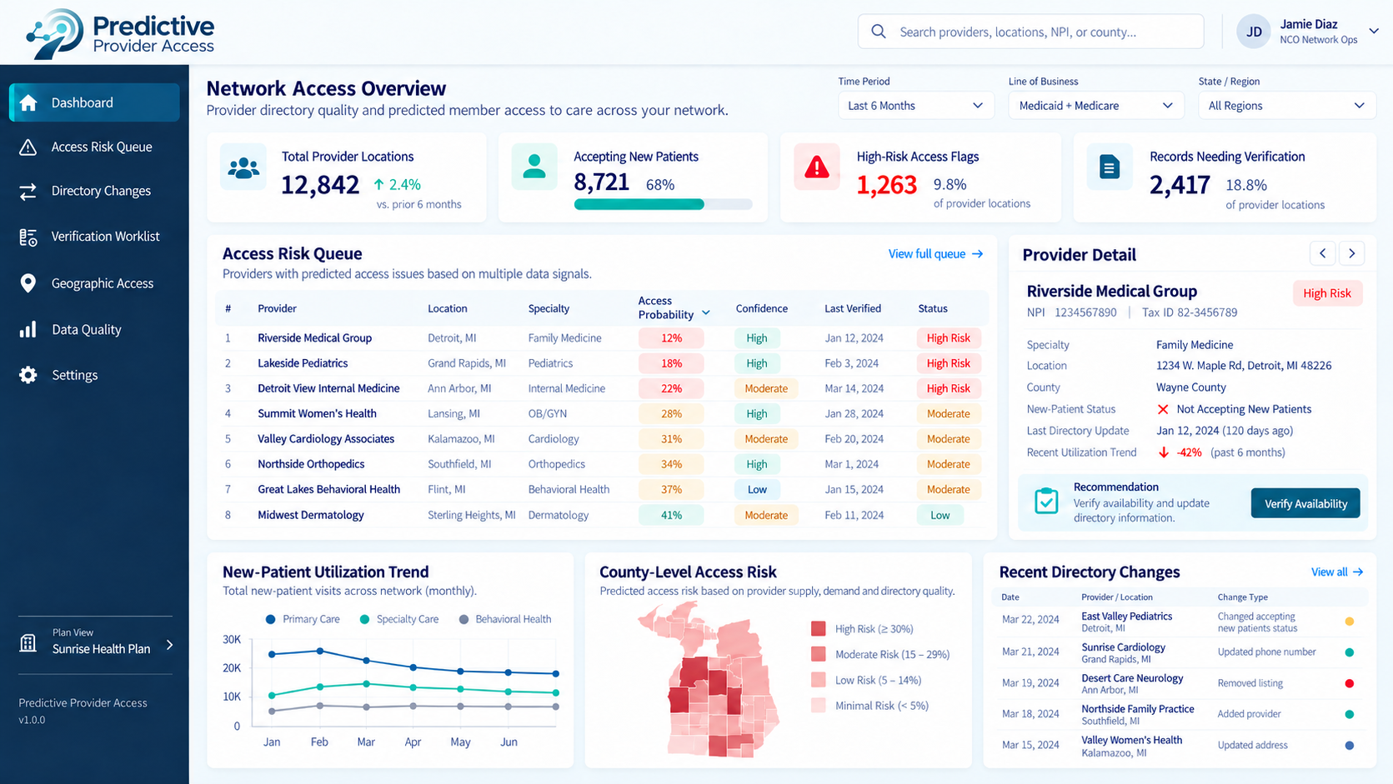Click the Predictive Provider Access logo
The height and width of the screenshot is (784, 1393).
point(120,33)
